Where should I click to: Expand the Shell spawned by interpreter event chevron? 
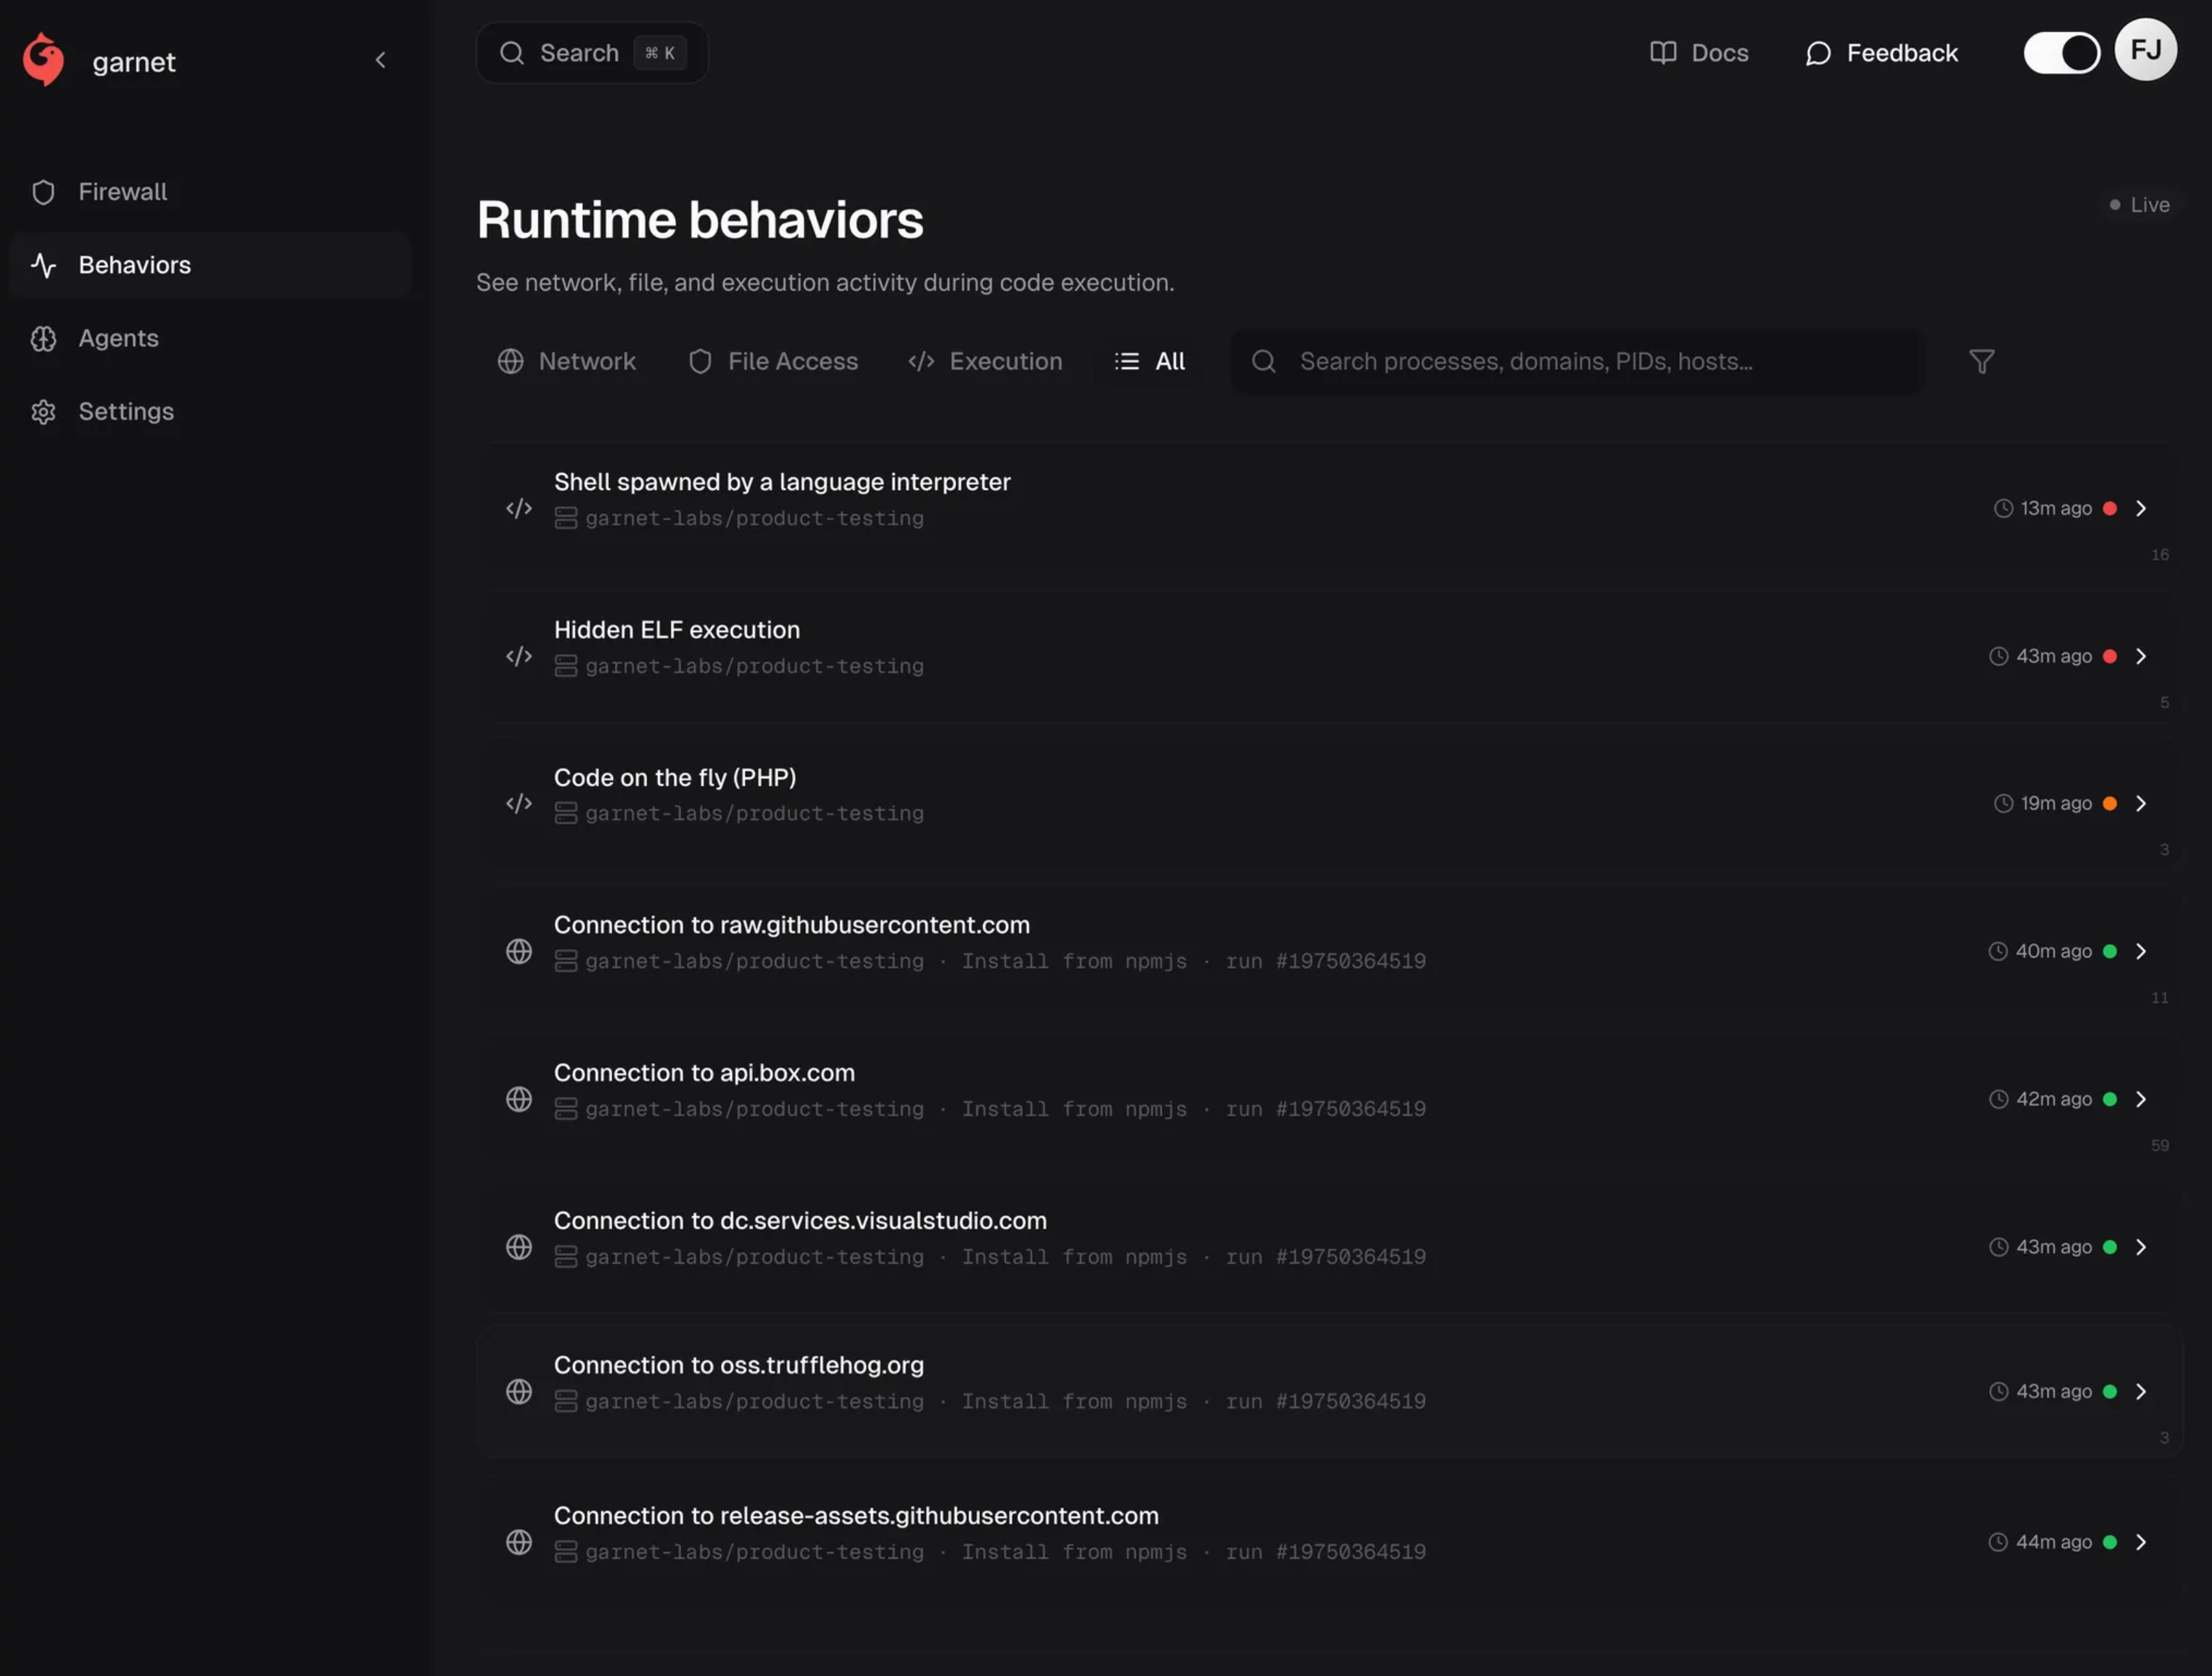pos(2142,508)
